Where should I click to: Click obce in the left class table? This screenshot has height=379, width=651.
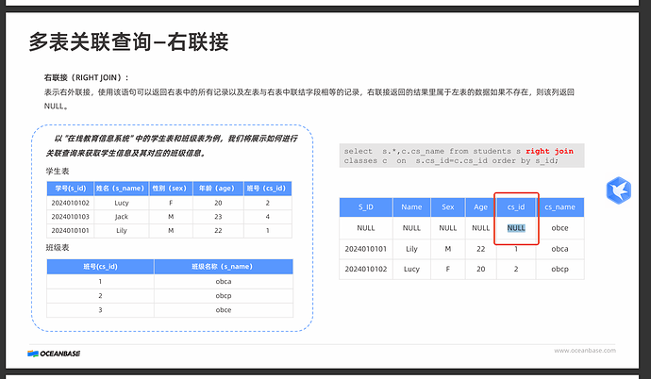224,310
